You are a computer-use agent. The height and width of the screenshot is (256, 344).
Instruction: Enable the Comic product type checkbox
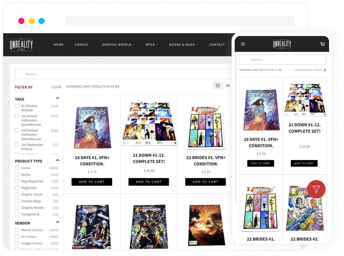click(17, 168)
